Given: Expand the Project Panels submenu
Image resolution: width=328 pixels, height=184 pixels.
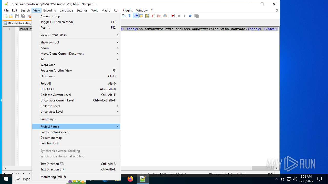Looking at the screenshot, I should point(76,126).
